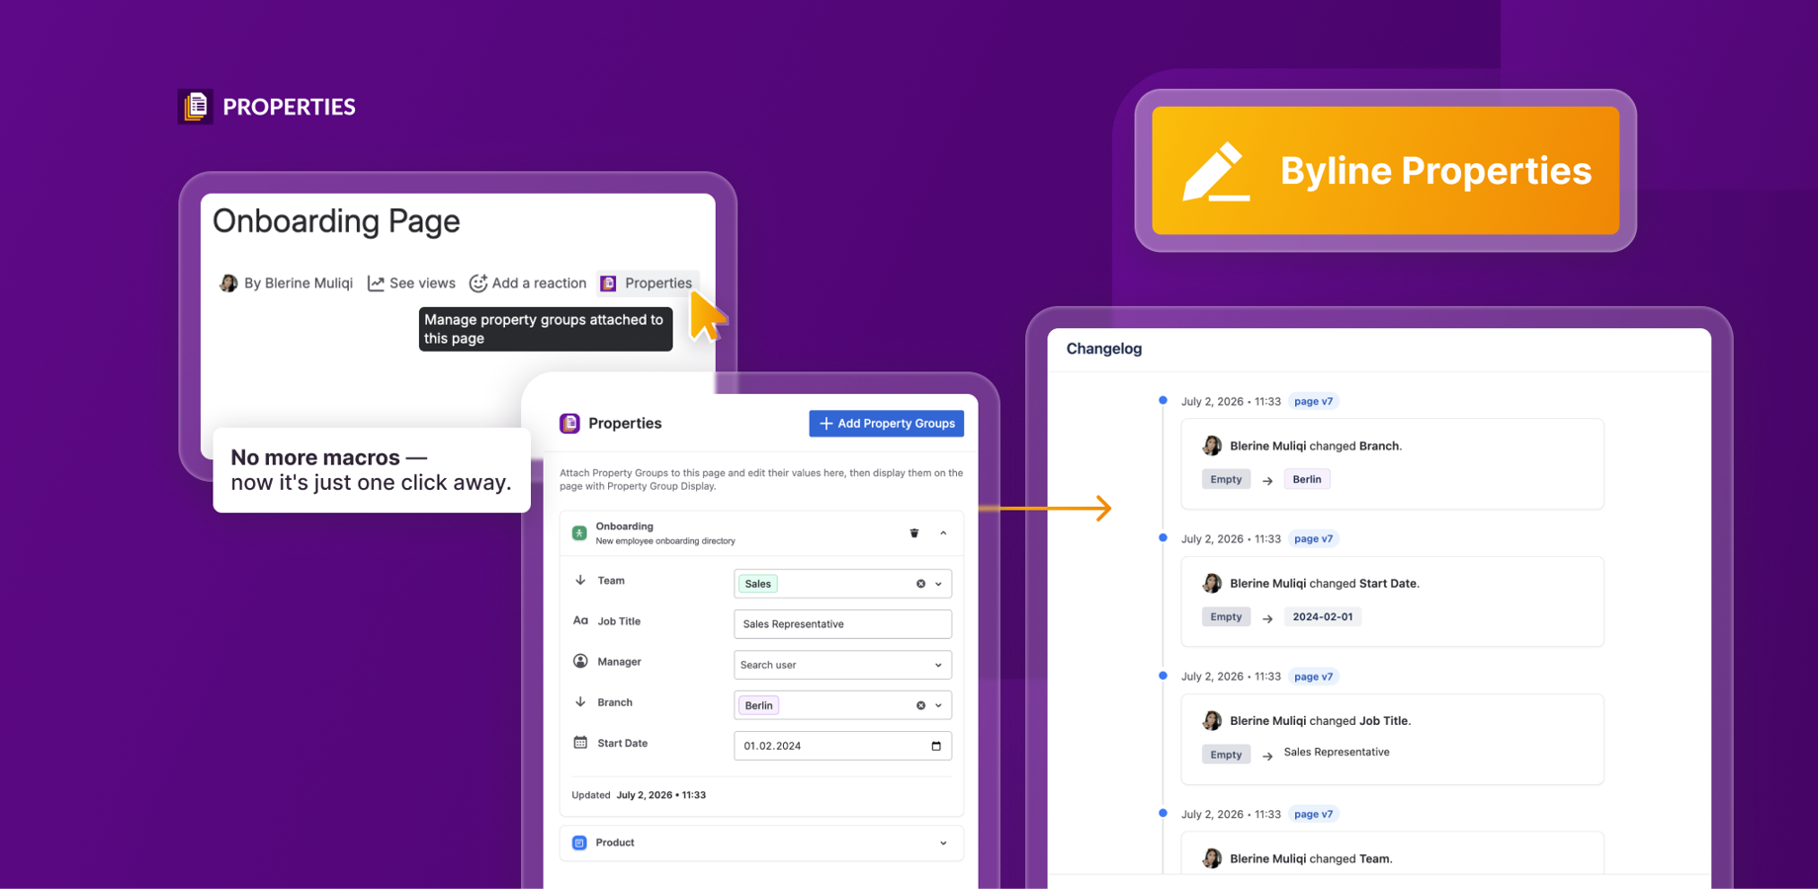
Task: Click the Properties panel header icon
Action: [x=569, y=423]
